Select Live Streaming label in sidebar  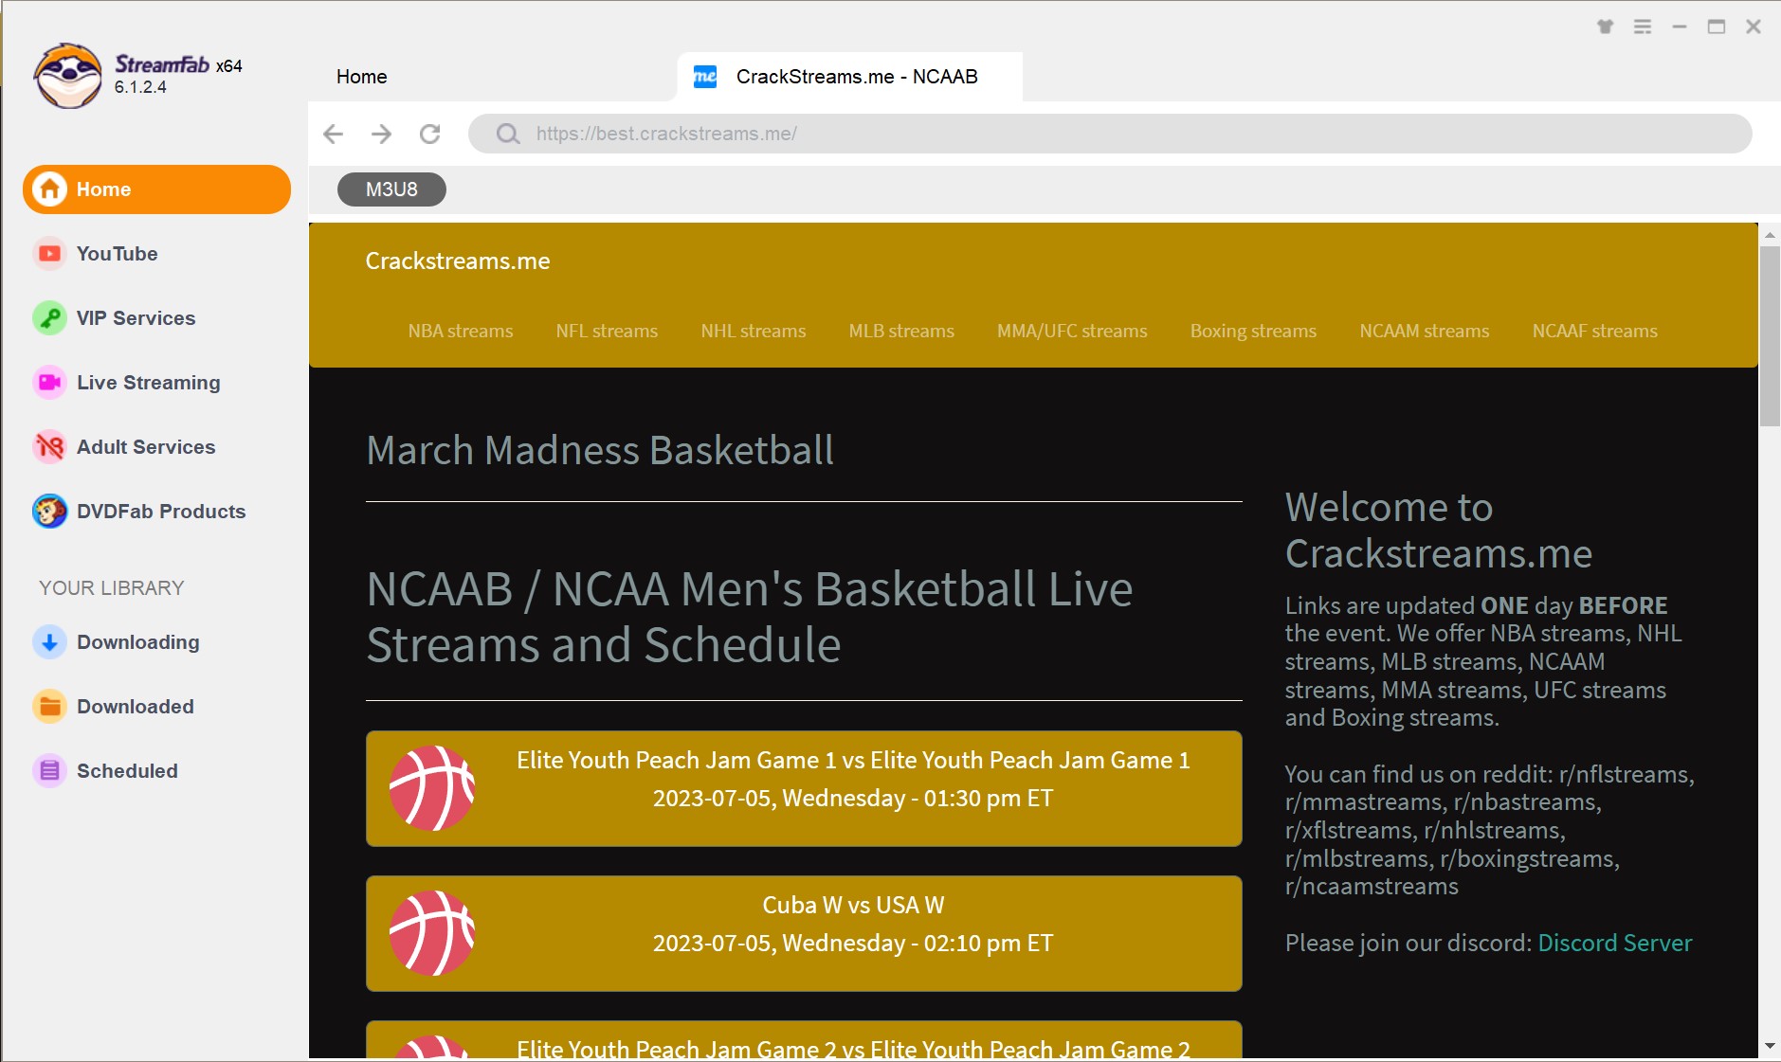coord(149,383)
